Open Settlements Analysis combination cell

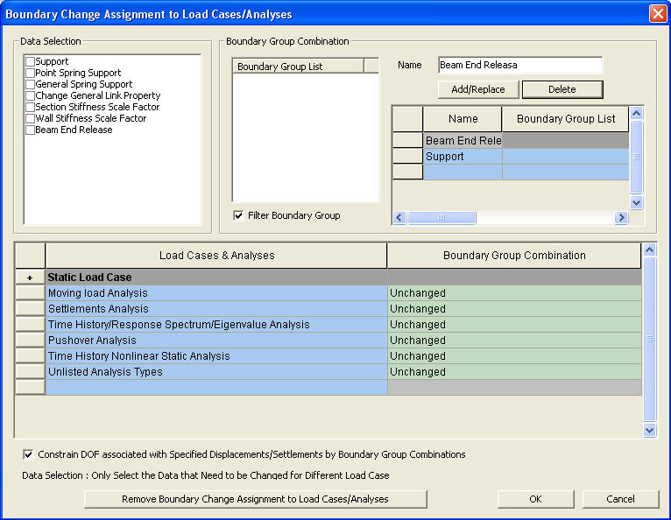pos(514,309)
